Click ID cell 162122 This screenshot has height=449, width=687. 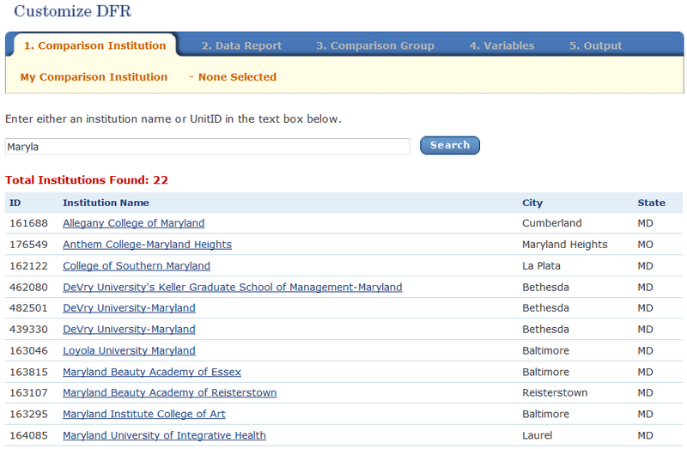pos(28,266)
